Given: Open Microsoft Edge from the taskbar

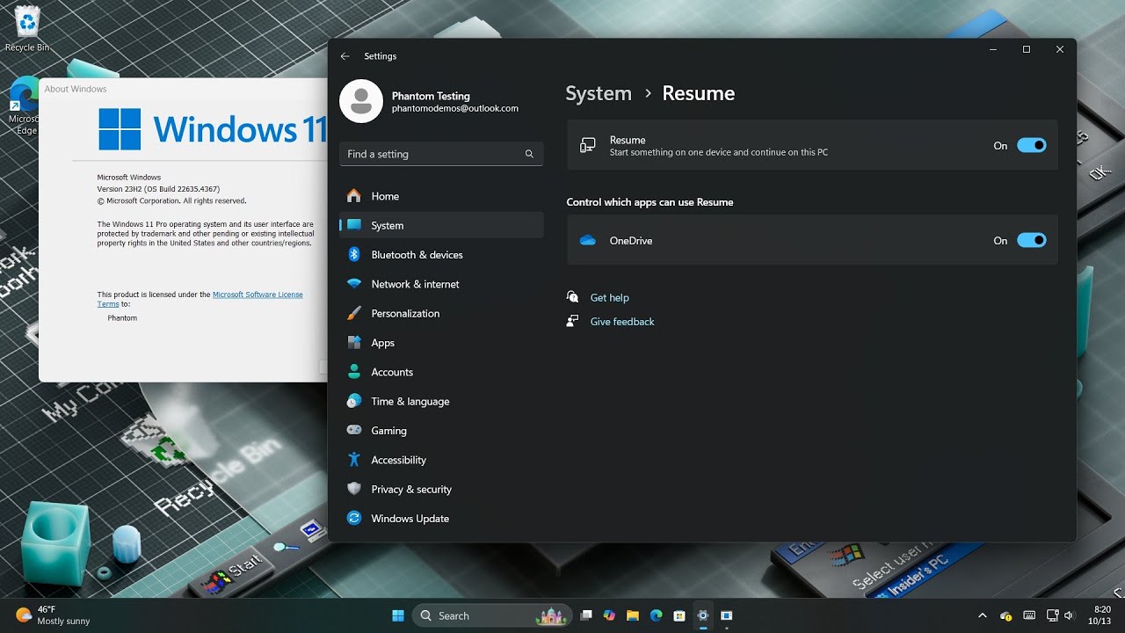Looking at the screenshot, I should (x=656, y=615).
